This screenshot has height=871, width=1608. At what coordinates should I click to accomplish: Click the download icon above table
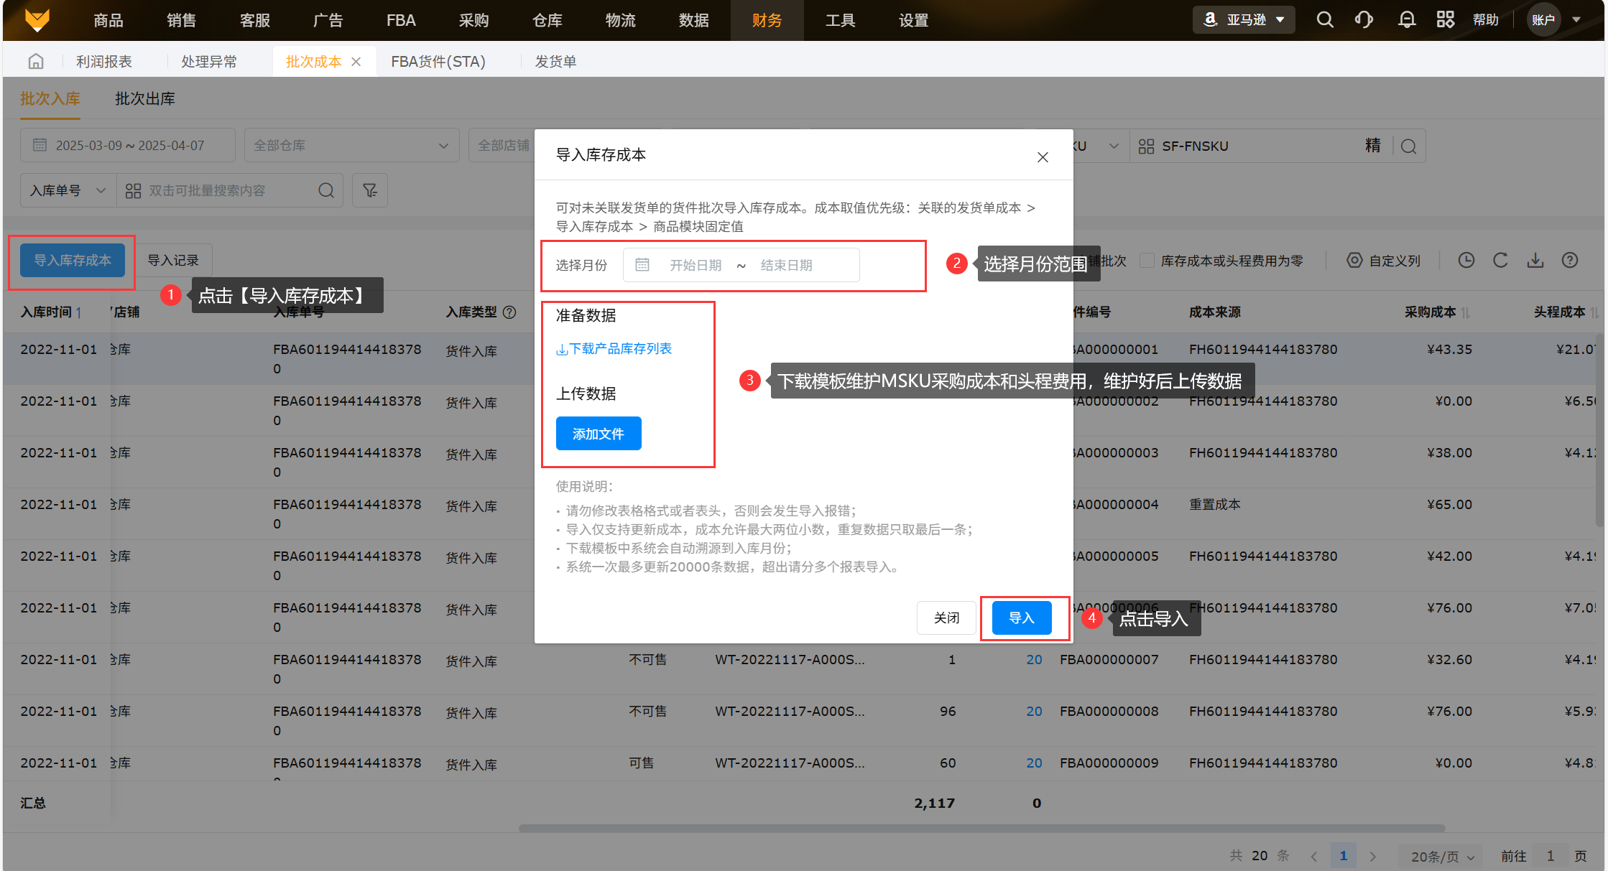[x=1535, y=261]
